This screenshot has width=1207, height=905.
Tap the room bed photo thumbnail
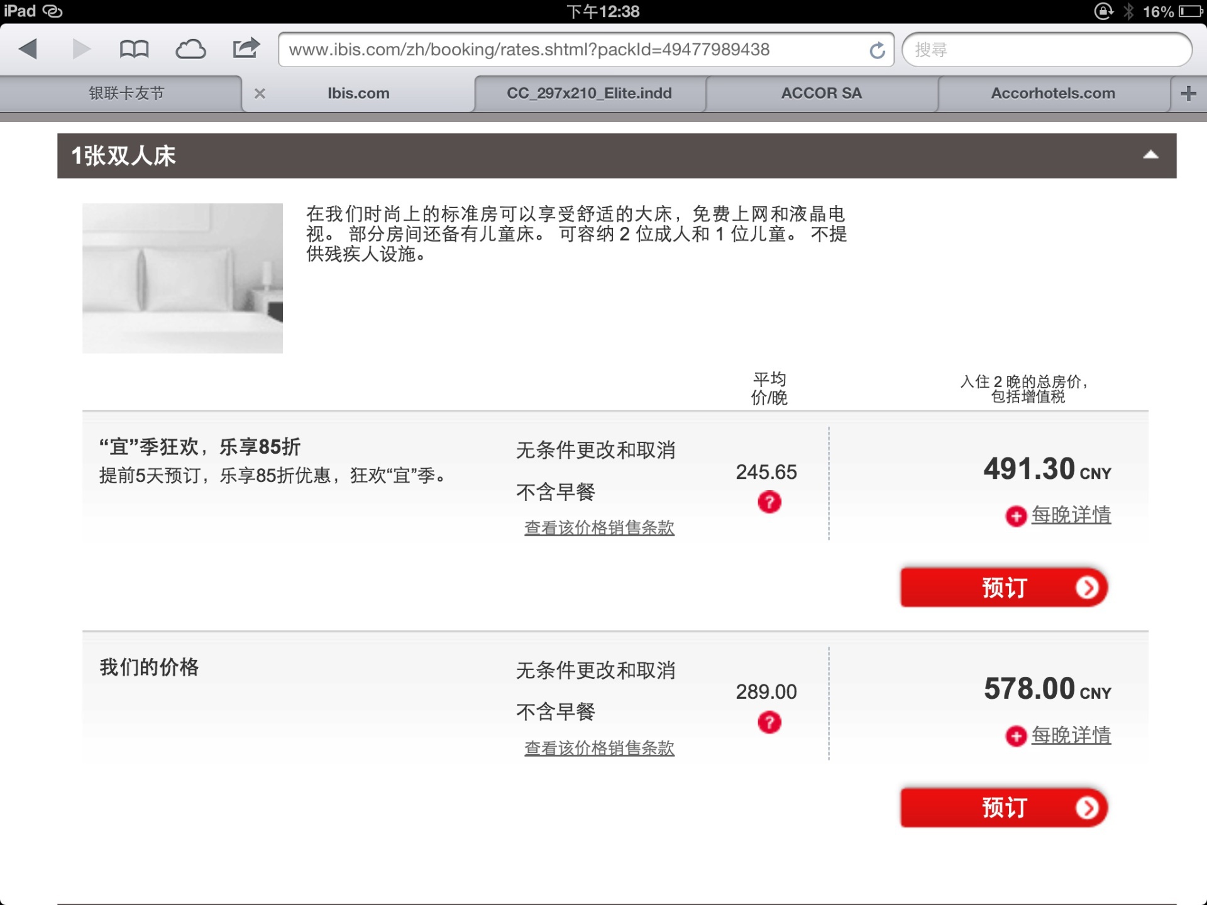pyautogui.click(x=182, y=278)
